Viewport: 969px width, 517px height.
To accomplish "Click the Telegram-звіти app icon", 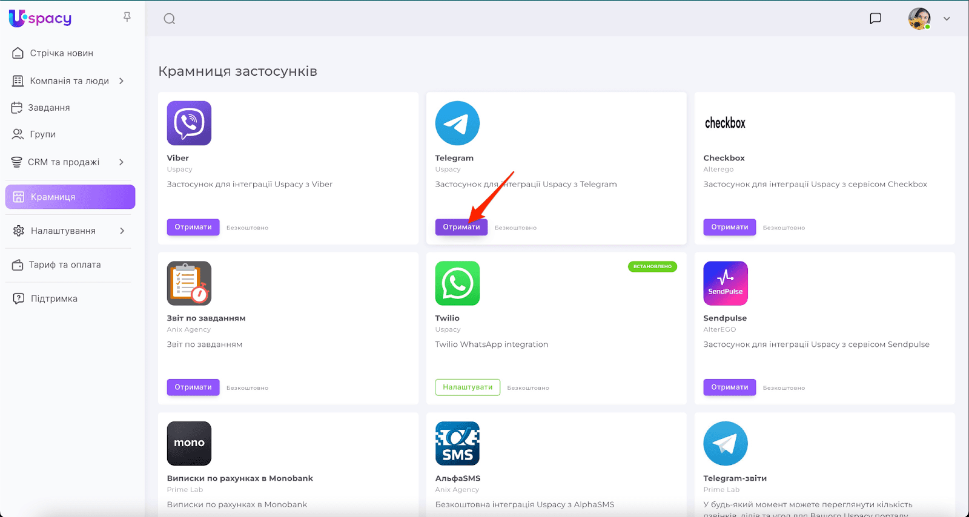I will pos(726,443).
